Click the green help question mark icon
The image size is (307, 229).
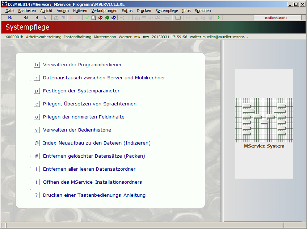[218, 18]
